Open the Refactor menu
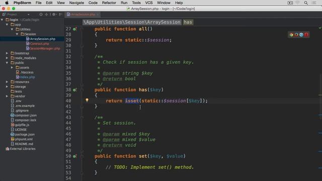This screenshot has height=181, width=322. (109, 3)
